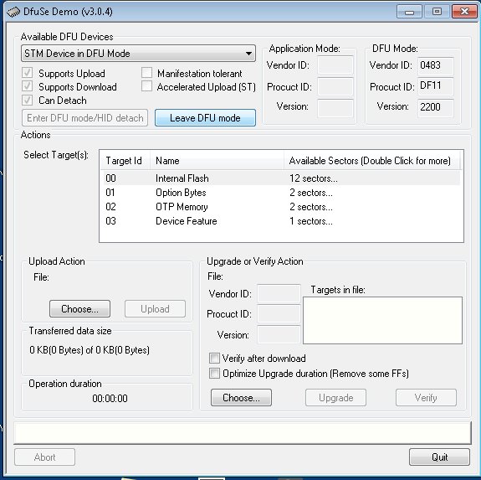
Task: Toggle the Supports Download checkbox
Action: [27, 86]
